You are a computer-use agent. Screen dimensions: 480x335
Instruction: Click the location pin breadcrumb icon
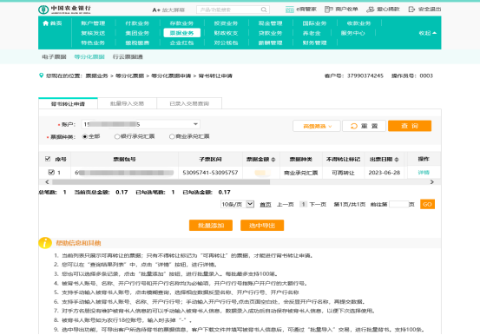click(x=41, y=76)
